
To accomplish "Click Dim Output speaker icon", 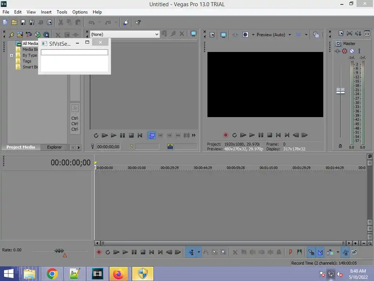I will click(358, 33).
